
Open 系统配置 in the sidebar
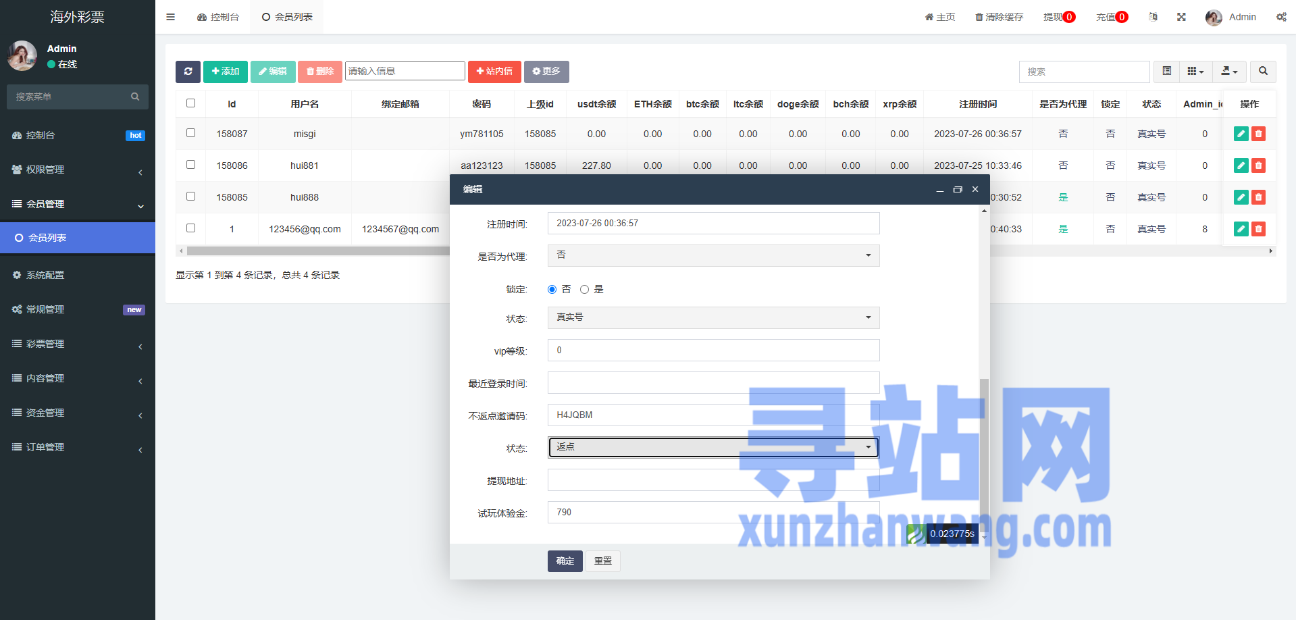click(x=78, y=275)
